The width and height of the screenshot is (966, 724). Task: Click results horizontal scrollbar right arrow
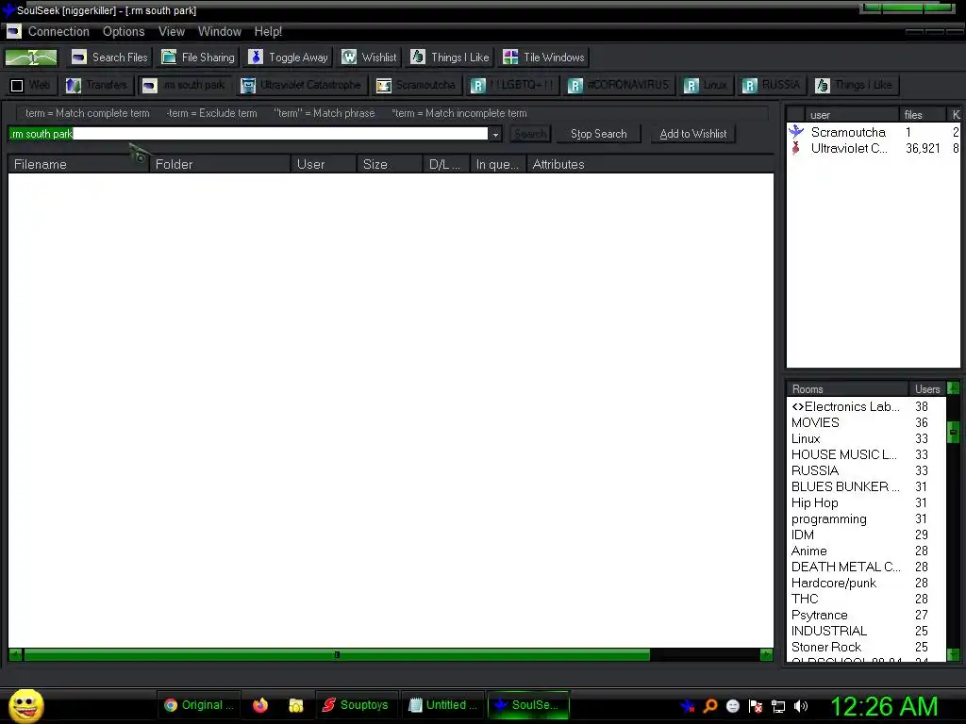(766, 654)
